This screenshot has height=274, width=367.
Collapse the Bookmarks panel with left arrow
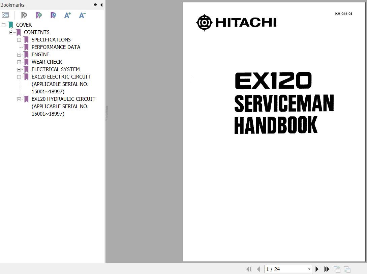click(101, 5)
